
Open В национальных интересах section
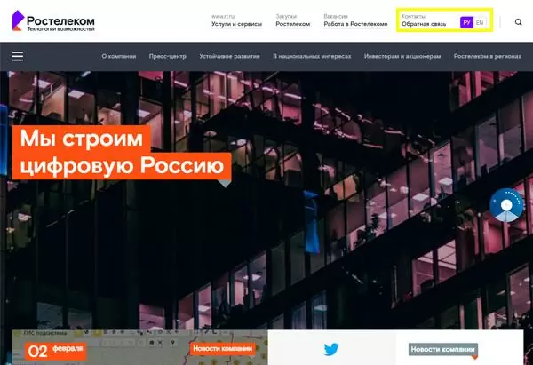pyautogui.click(x=312, y=56)
